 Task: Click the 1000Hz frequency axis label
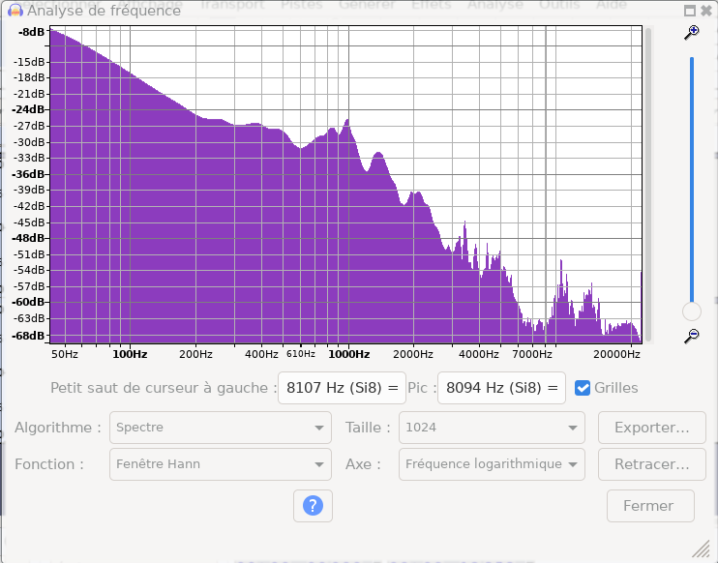[x=349, y=354]
